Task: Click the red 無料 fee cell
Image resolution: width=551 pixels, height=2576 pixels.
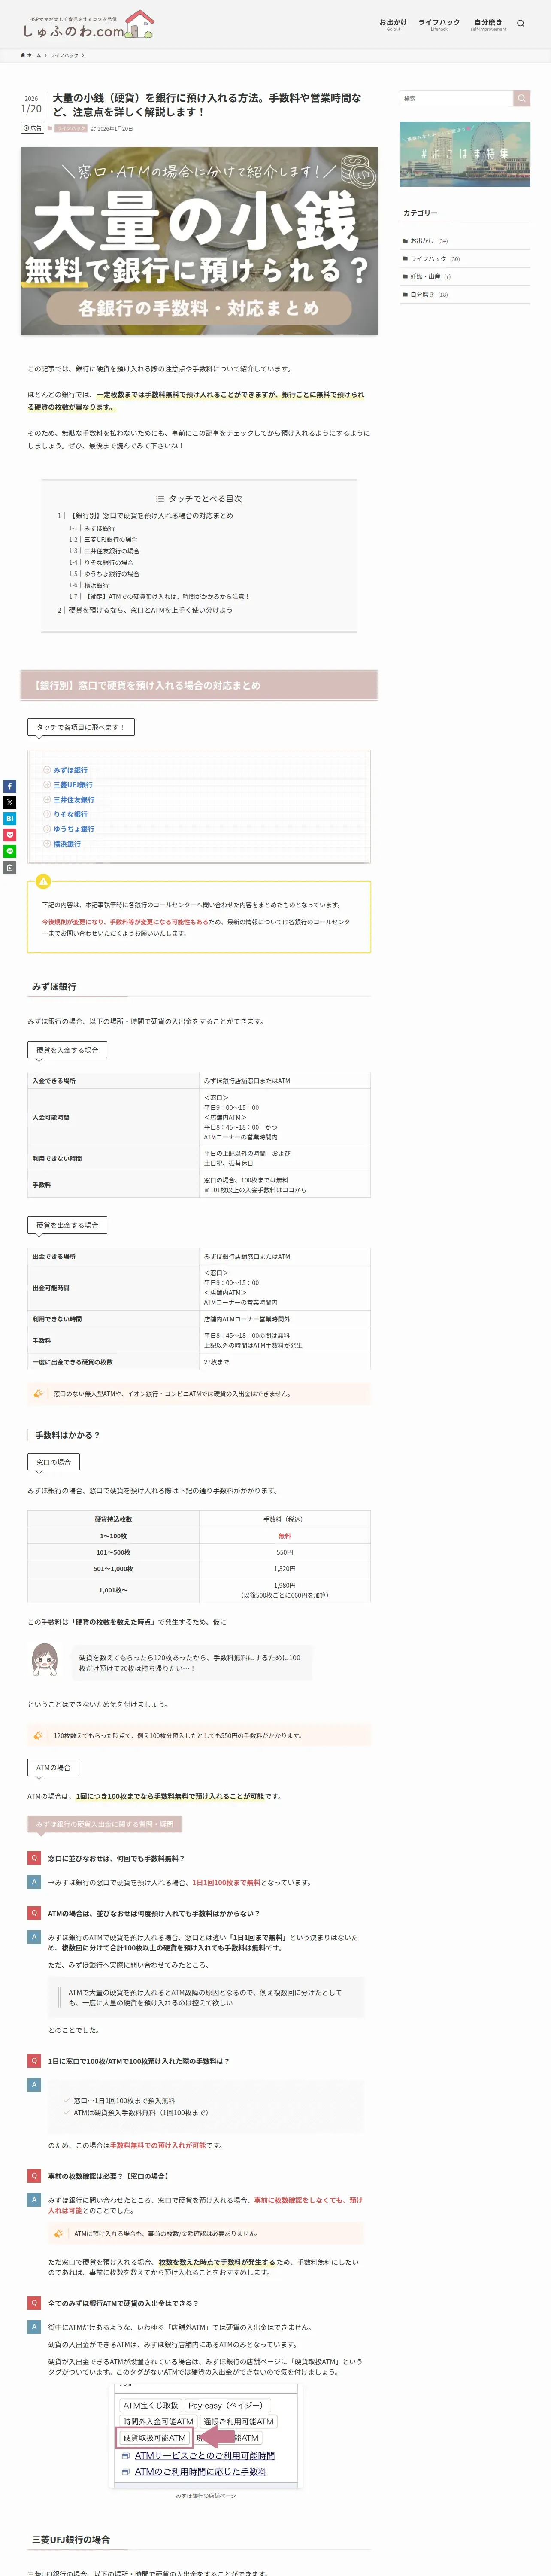Action: click(285, 1536)
